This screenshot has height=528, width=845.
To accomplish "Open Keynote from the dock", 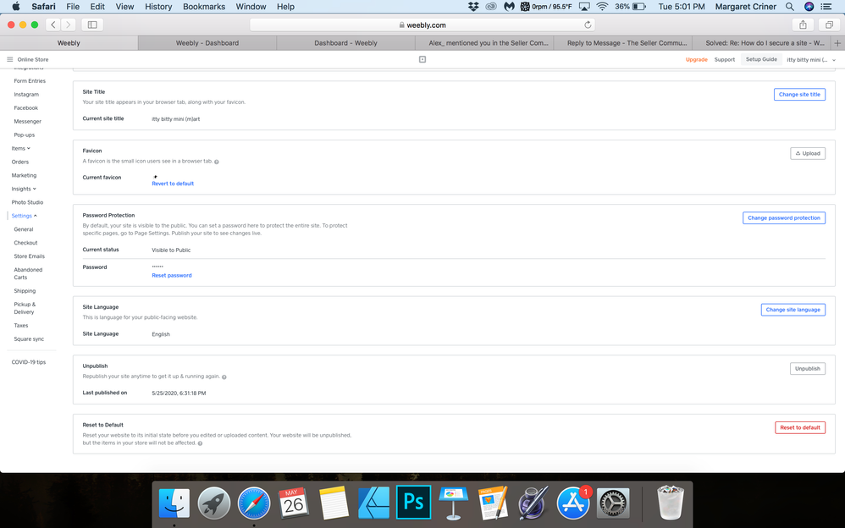I will click(453, 503).
